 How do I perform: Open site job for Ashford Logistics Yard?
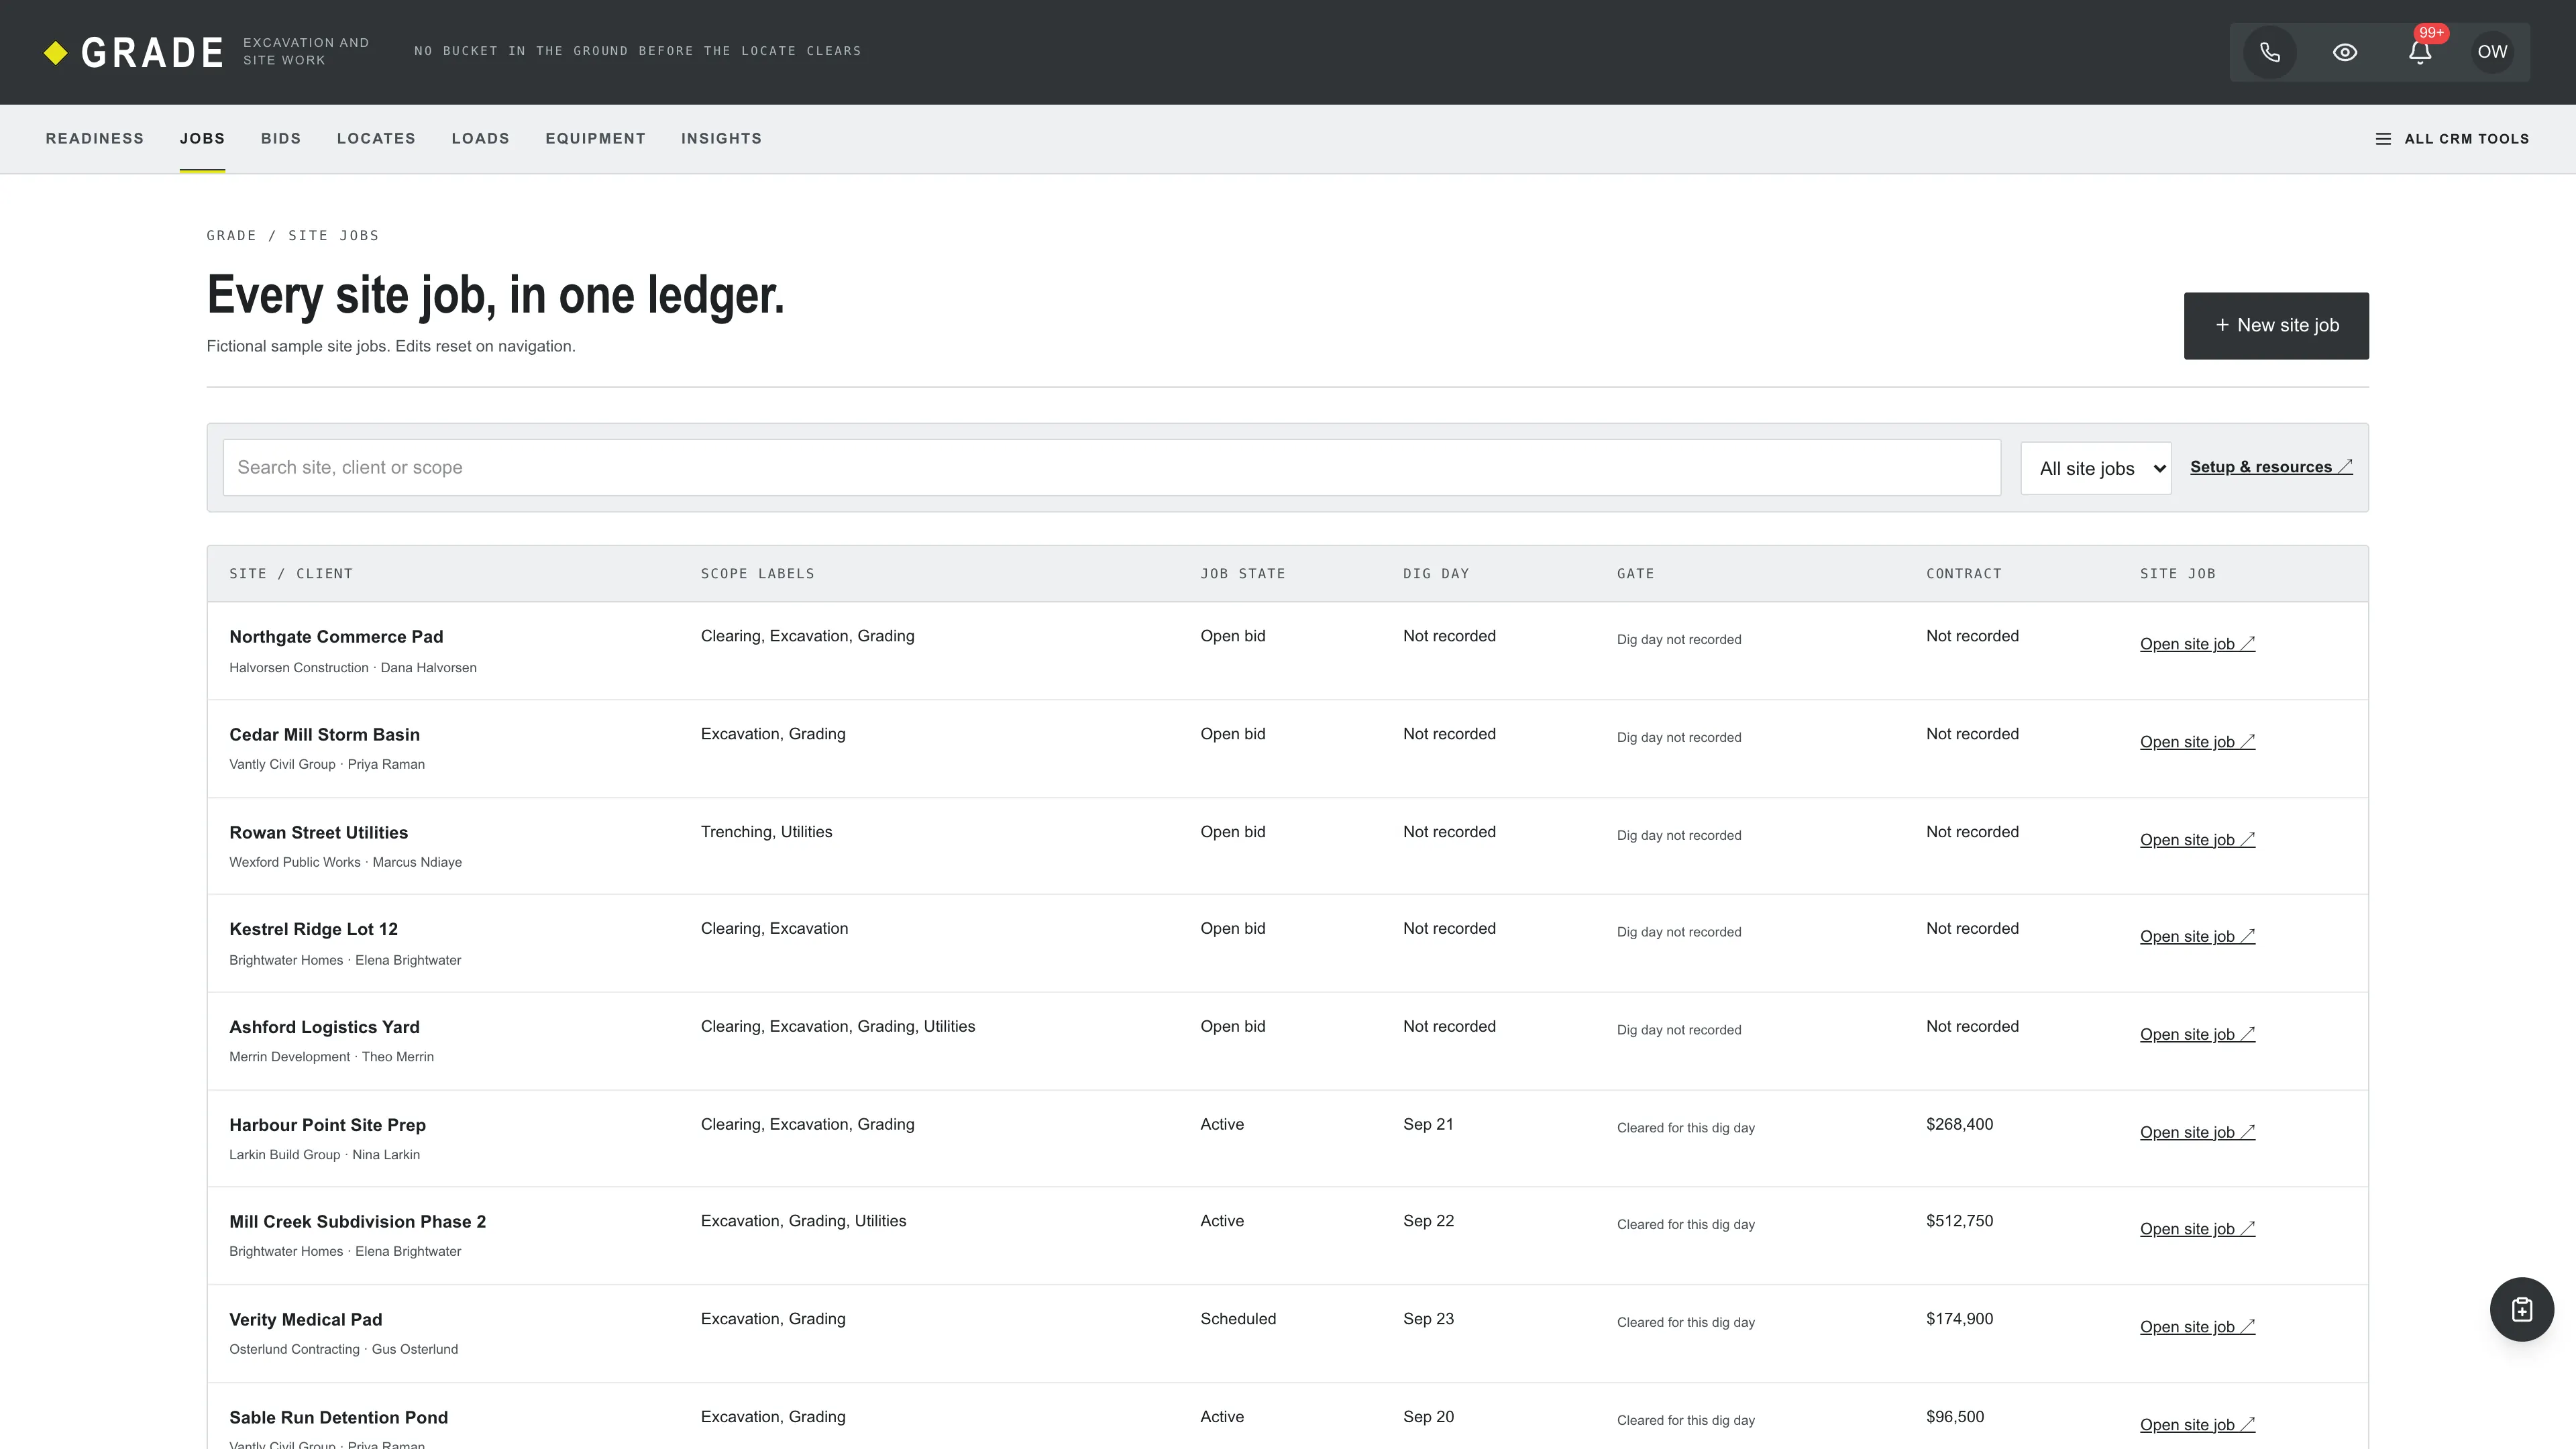pyautogui.click(x=2197, y=1035)
